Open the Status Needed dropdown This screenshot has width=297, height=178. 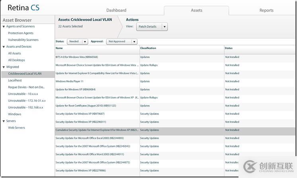coord(78,41)
